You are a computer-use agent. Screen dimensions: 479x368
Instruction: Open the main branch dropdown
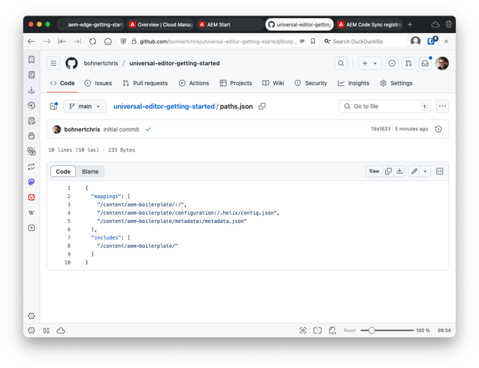pyautogui.click(x=85, y=106)
